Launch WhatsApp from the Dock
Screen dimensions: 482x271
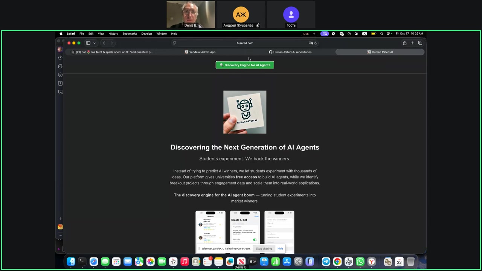[360, 262]
